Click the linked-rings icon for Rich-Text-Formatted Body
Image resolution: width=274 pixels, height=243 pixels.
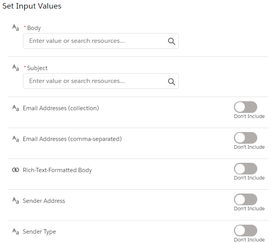[x=16, y=170]
